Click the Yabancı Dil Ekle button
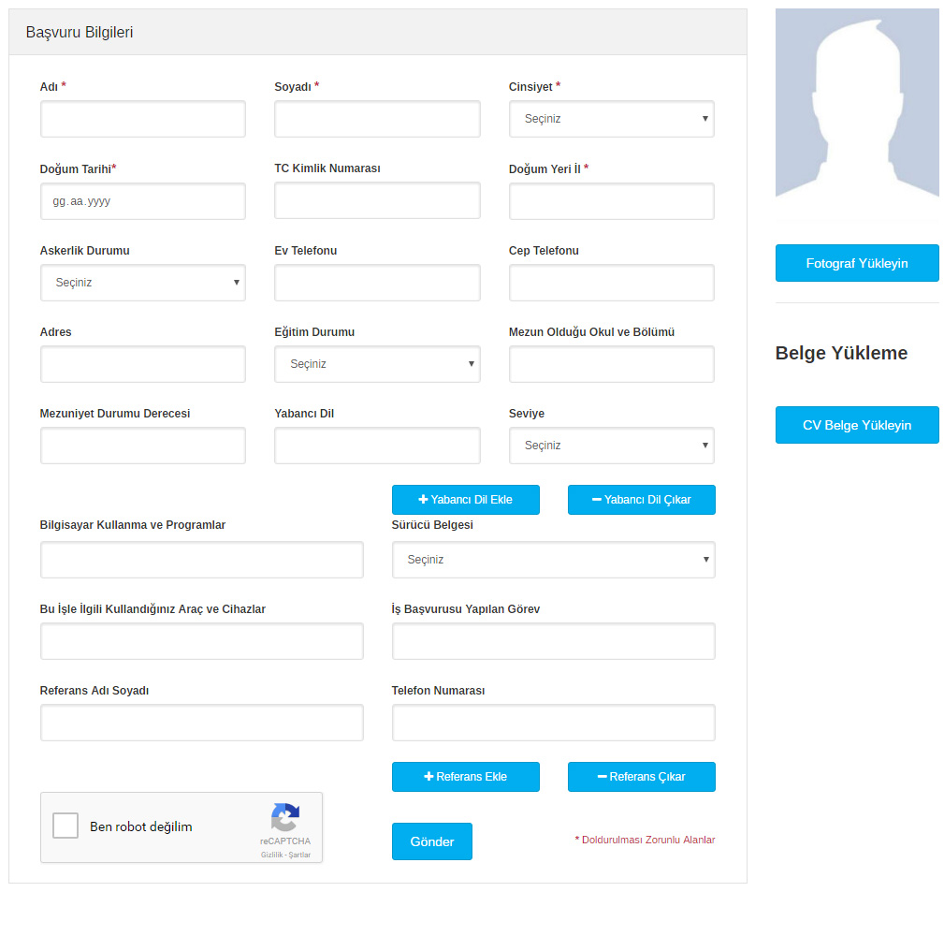The image size is (944, 936). (x=465, y=500)
